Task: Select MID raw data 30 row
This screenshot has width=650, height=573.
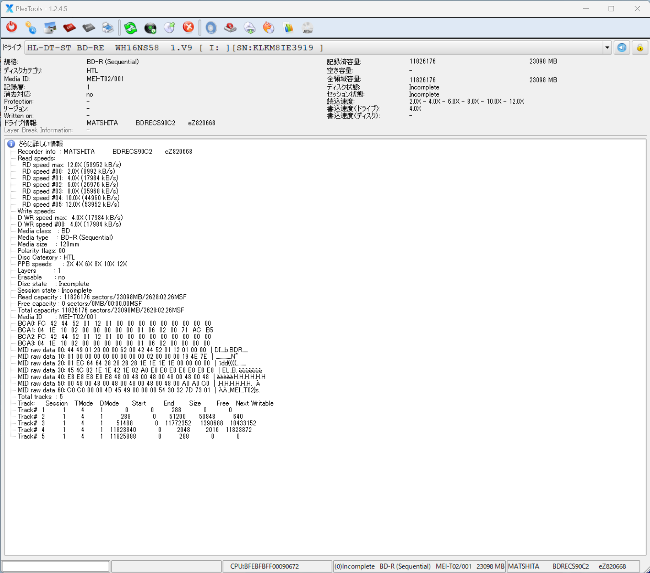Action: point(140,370)
